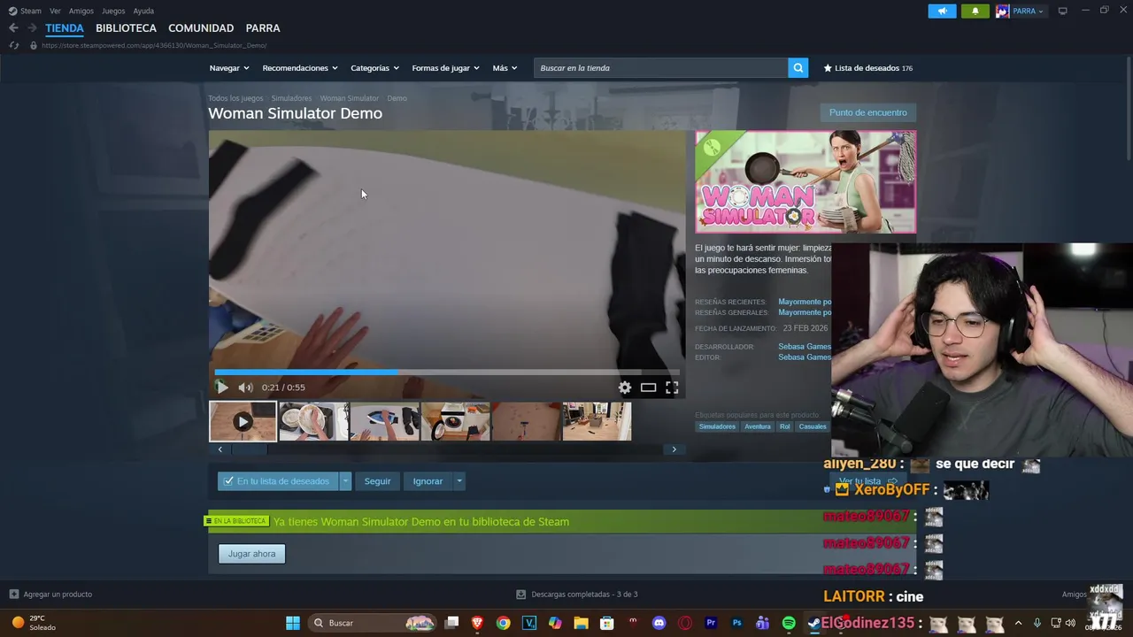Play the trailer video
The image size is (1133, 637).
coord(221,388)
